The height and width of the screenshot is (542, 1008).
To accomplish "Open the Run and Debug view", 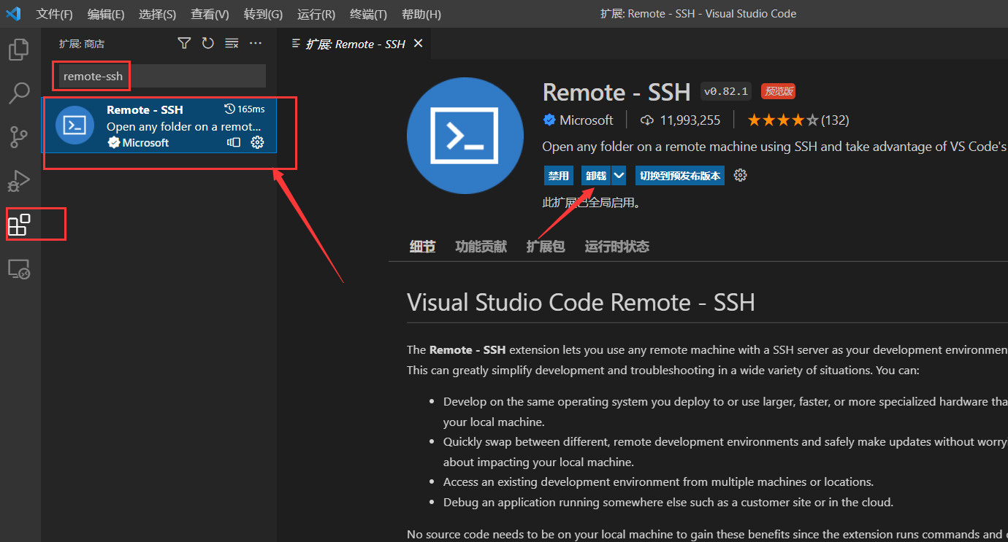I will point(19,180).
